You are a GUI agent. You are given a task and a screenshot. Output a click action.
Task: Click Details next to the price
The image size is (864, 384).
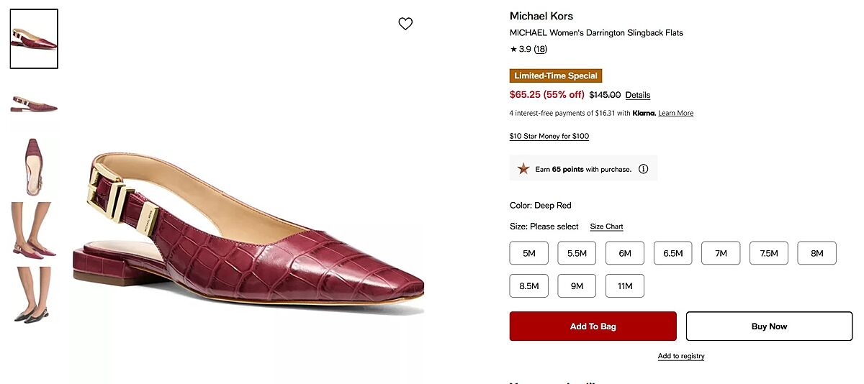[x=637, y=95]
